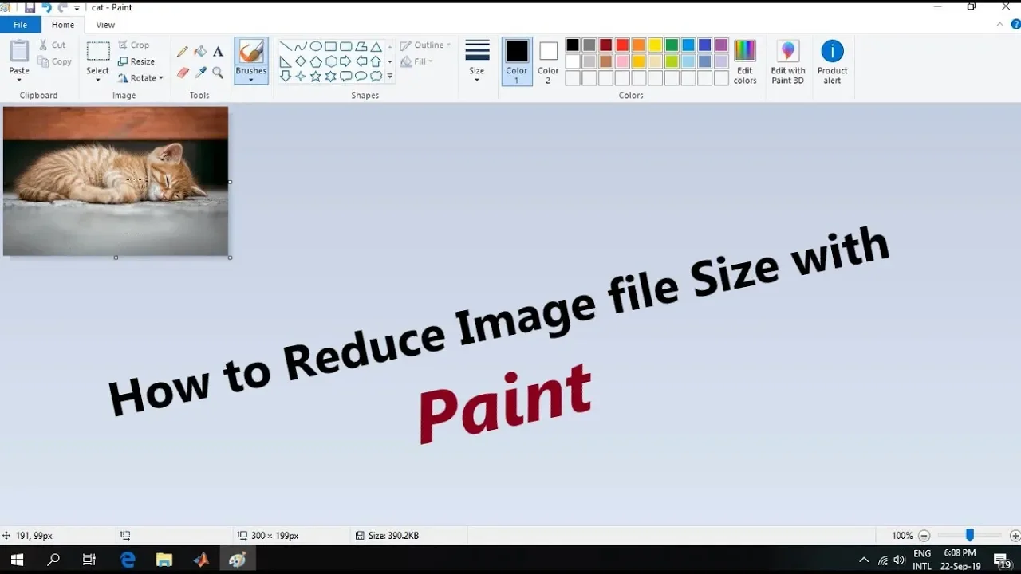
Task: Open the Select dropdown arrow
Action: click(x=97, y=80)
